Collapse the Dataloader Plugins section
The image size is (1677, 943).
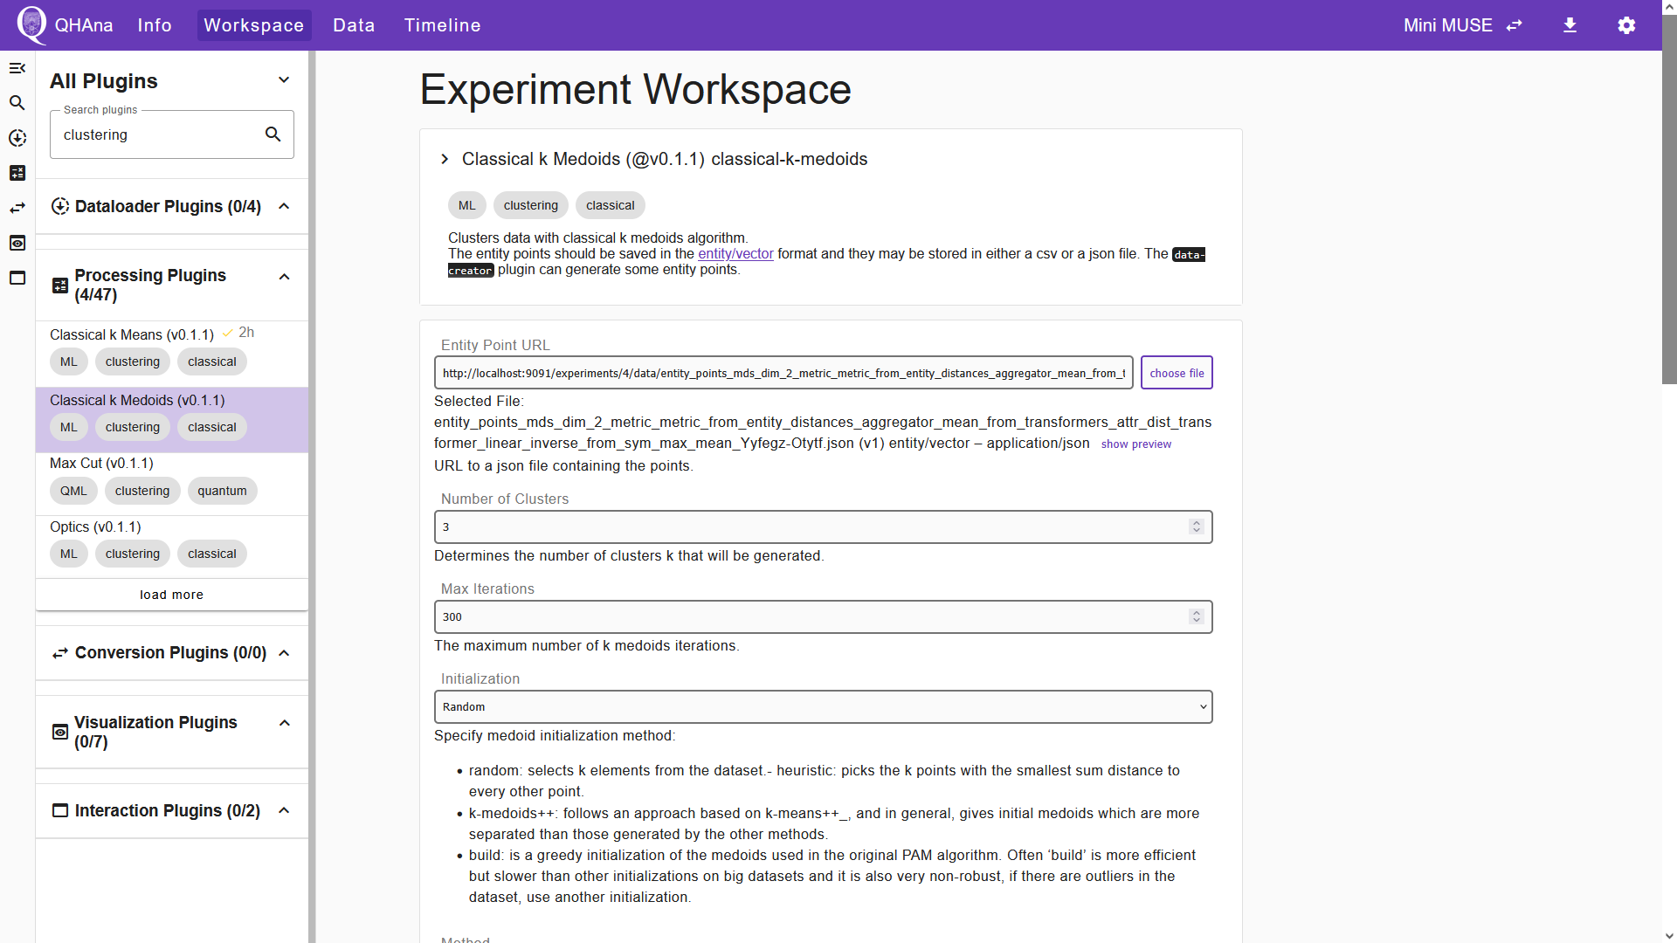tap(284, 206)
